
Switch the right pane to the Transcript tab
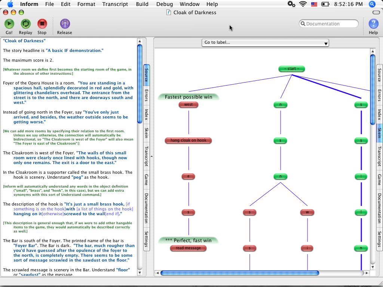click(x=379, y=156)
